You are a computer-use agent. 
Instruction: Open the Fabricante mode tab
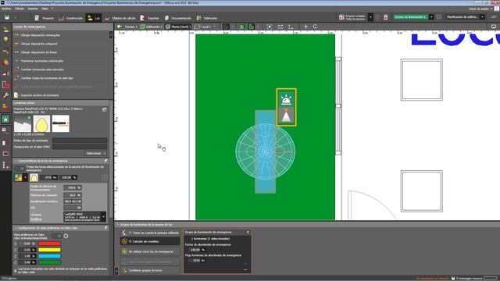click(x=207, y=18)
